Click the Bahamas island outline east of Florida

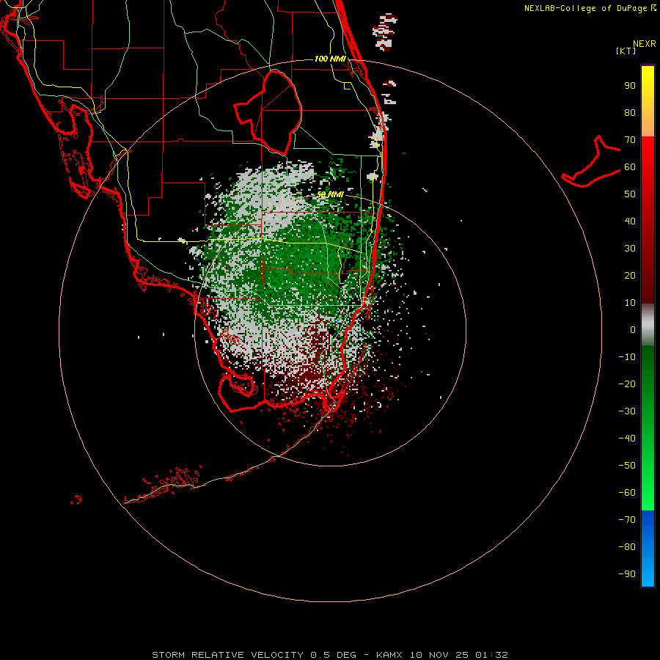tap(591, 161)
